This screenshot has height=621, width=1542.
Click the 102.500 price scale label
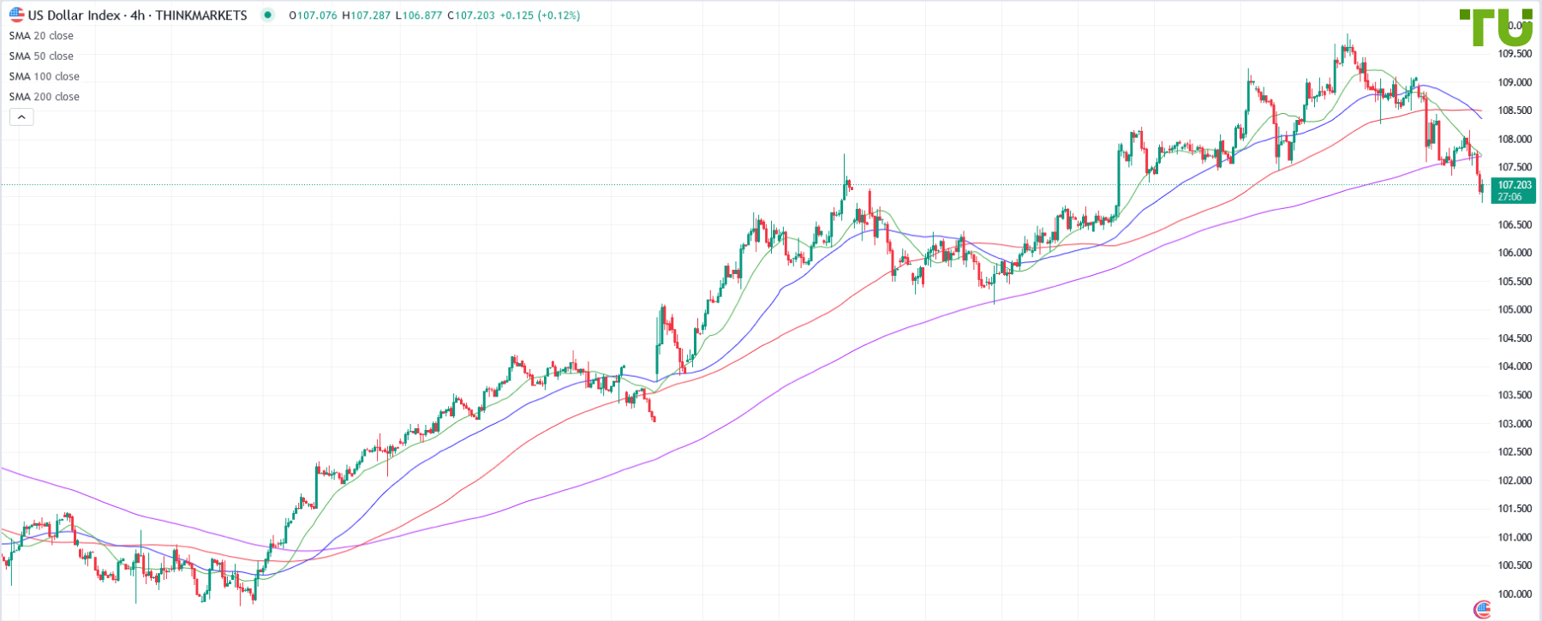pos(1515,452)
